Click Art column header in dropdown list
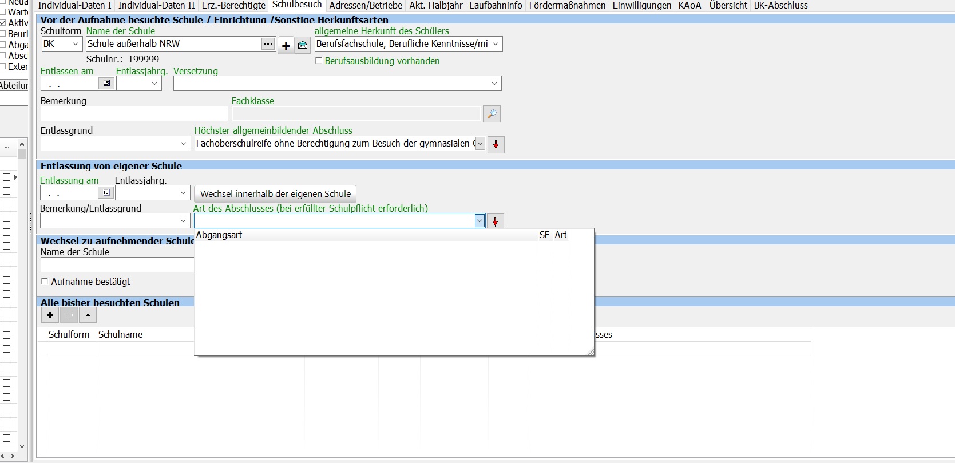The width and height of the screenshot is (955, 463). (561, 235)
